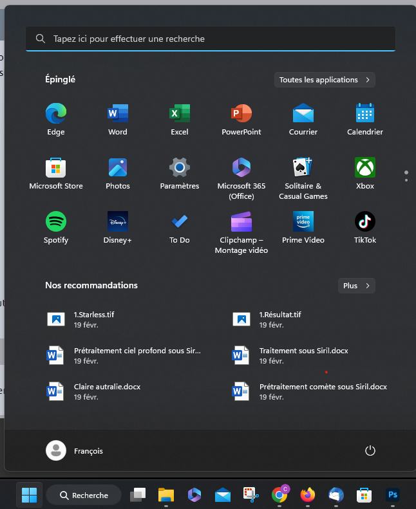This screenshot has height=509, width=416.
Task: Open Firefox from the taskbar
Action: [x=308, y=495]
